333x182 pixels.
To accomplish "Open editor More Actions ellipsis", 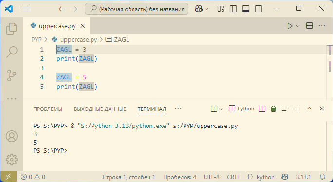I will tap(322, 26).
